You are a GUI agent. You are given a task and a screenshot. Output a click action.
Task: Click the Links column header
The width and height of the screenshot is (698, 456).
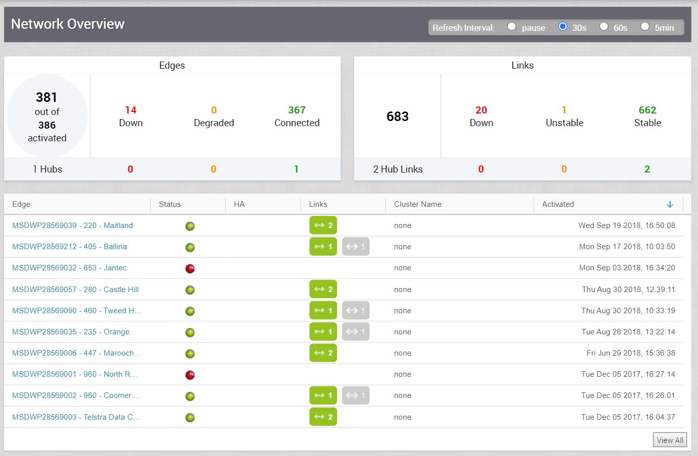pos(318,204)
